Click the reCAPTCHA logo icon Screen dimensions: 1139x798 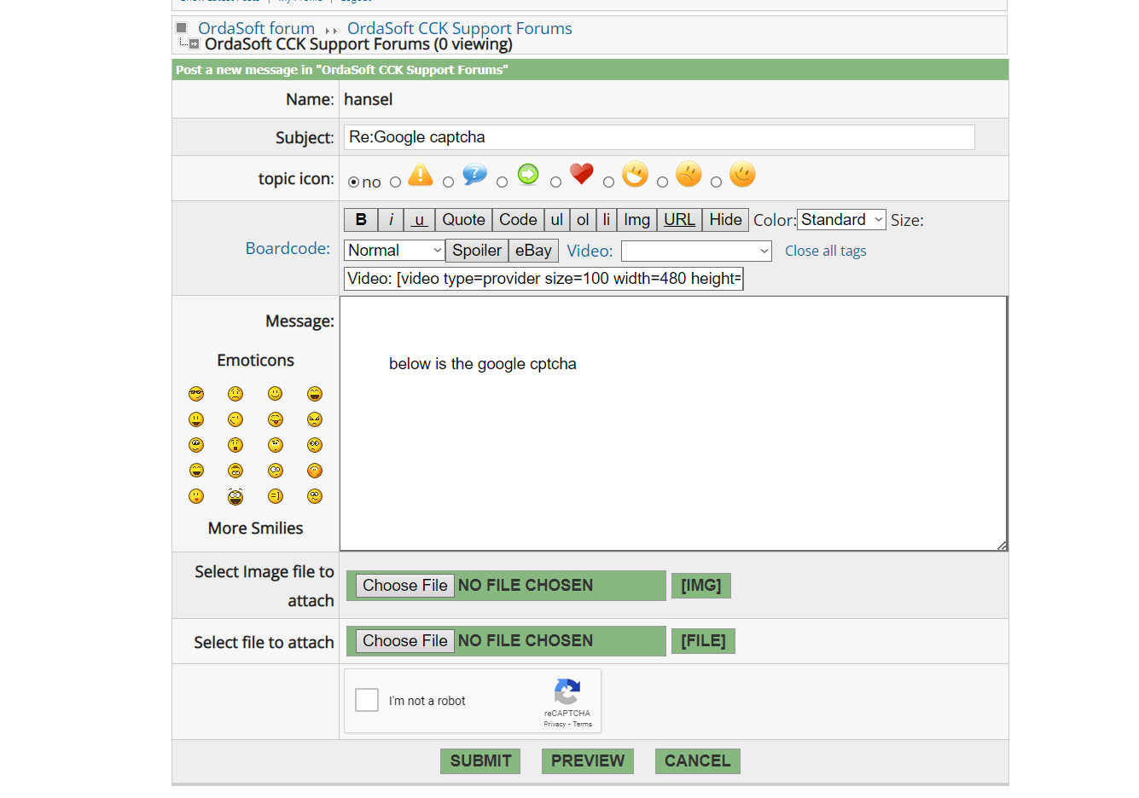567,691
